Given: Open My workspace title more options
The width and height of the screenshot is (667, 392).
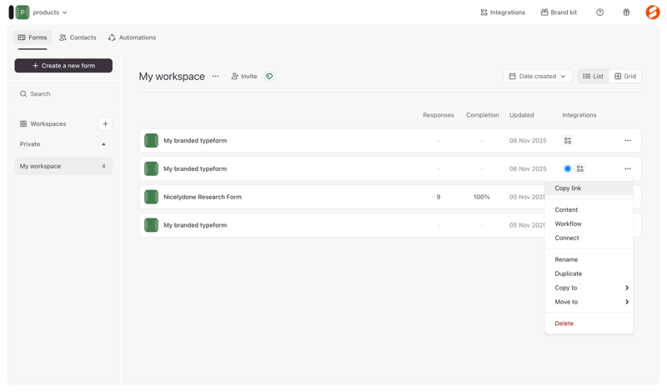Looking at the screenshot, I should point(216,76).
